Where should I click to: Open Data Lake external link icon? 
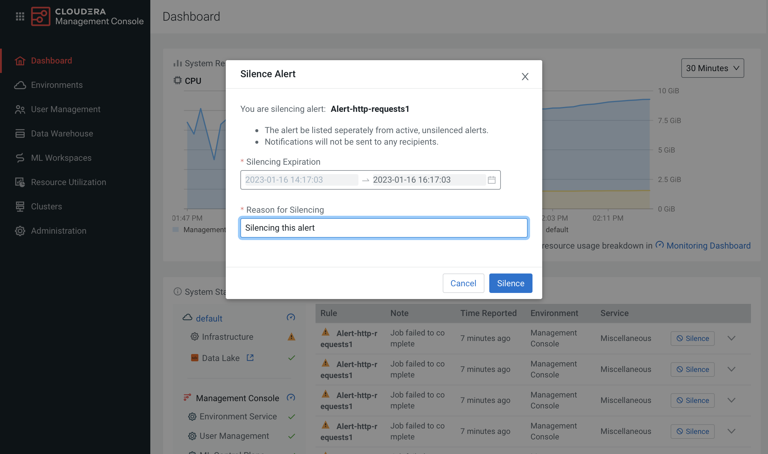tap(250, 358)
